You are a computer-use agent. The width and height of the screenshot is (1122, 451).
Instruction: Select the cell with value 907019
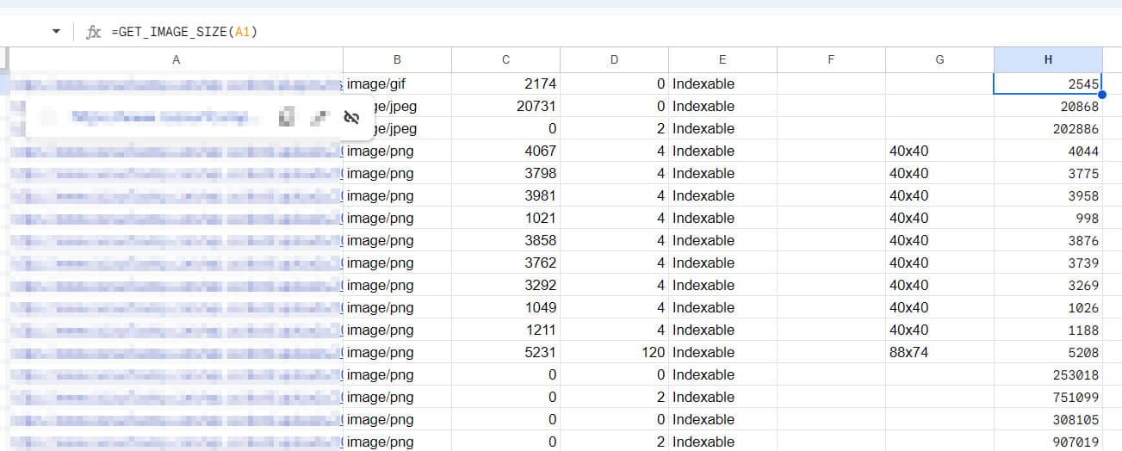(1048, 442)
